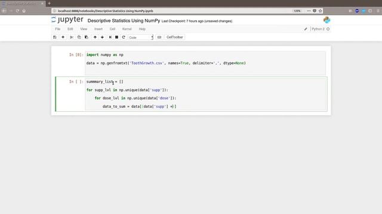Open the cell type Code dropdown
The width and height of the screenshot is (382, 214).
(x=141, y=37)
